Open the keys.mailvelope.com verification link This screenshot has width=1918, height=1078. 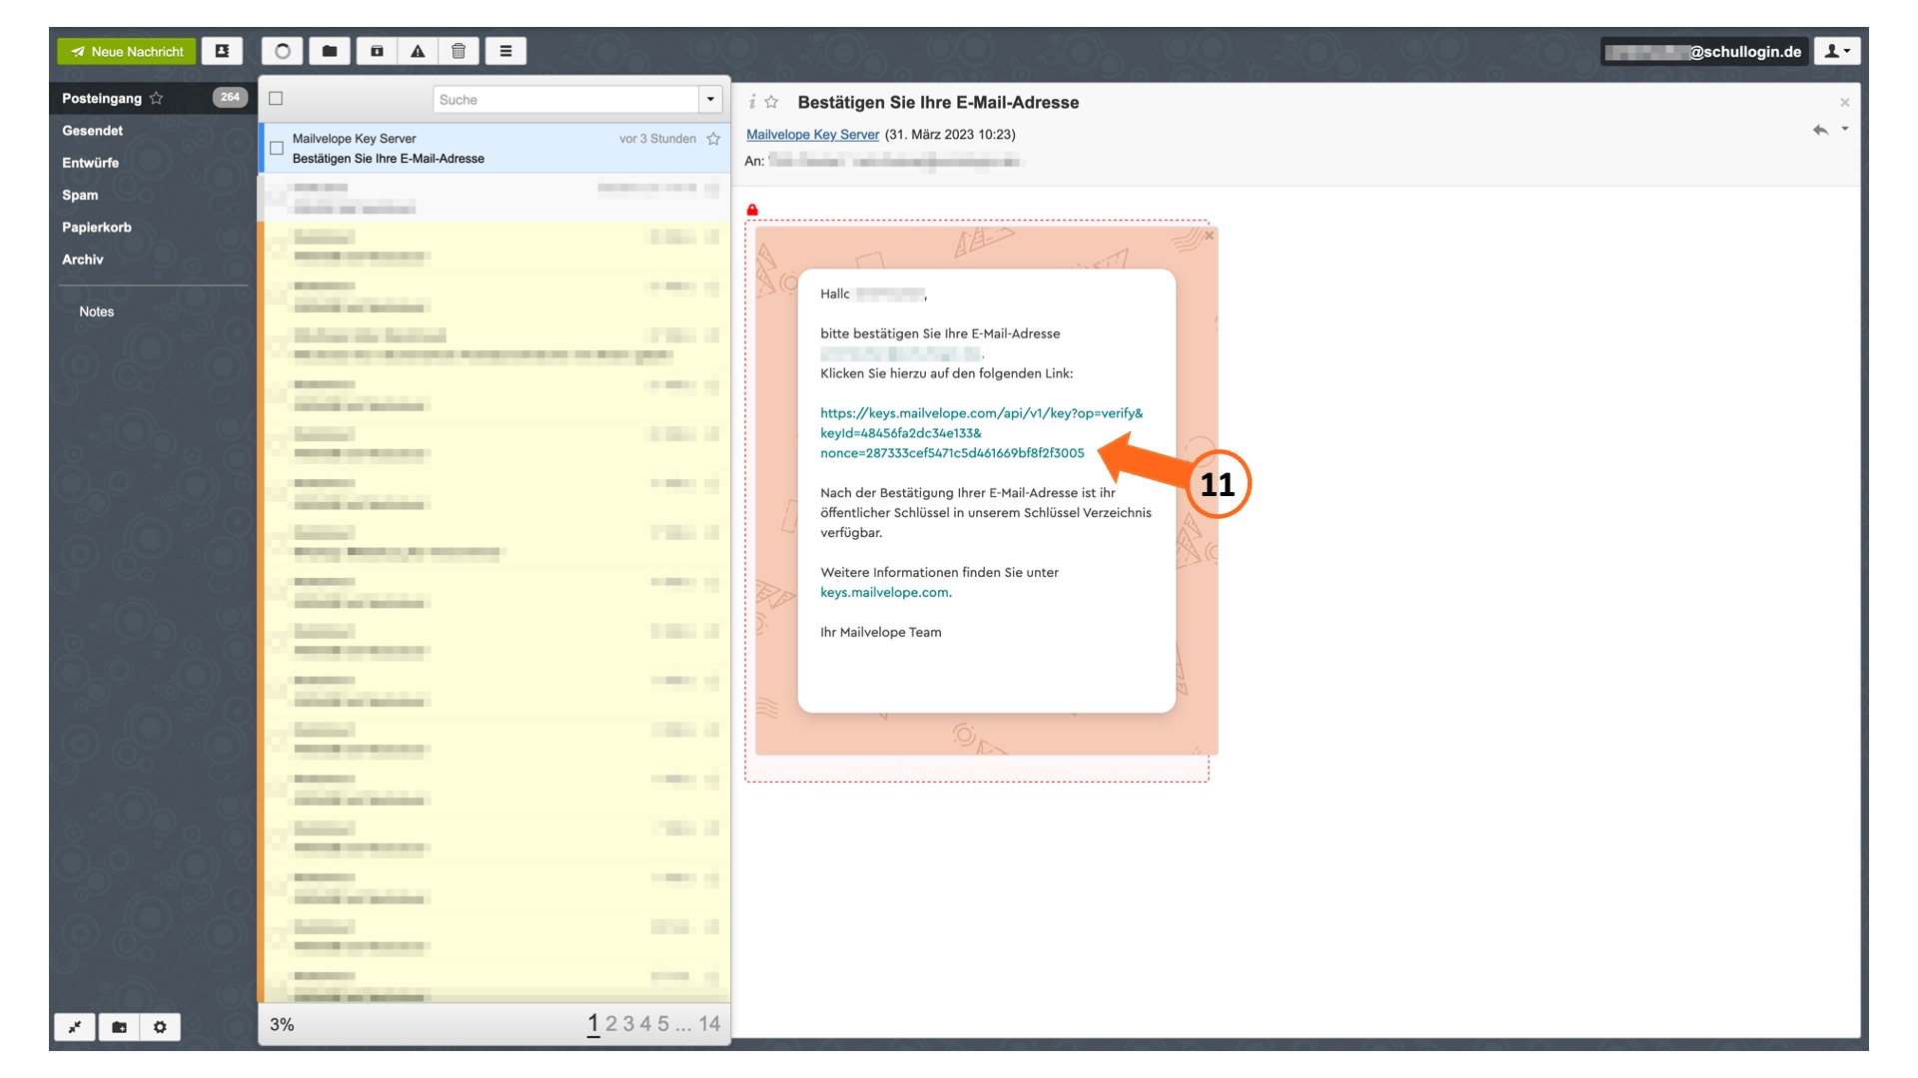[x=981, y=433]
